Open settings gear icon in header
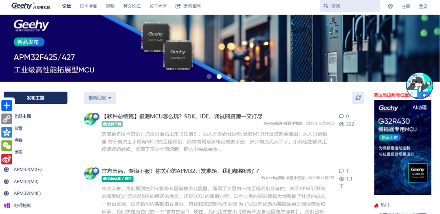Viewport: 440px width, 214px height. pyautogui.click(x=390, y=6)
